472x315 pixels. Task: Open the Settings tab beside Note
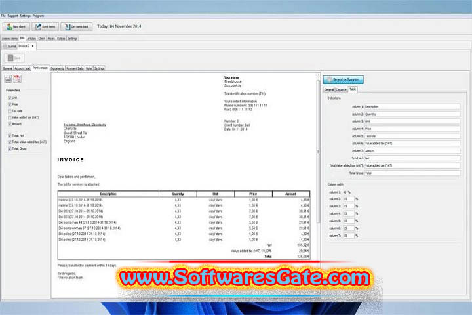[x=99, y=68]
